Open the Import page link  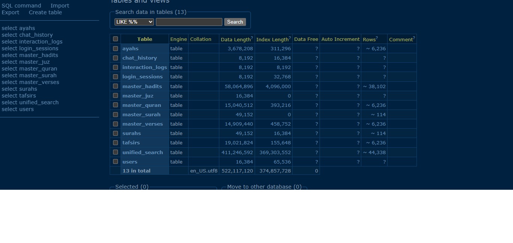pos(60,6)
